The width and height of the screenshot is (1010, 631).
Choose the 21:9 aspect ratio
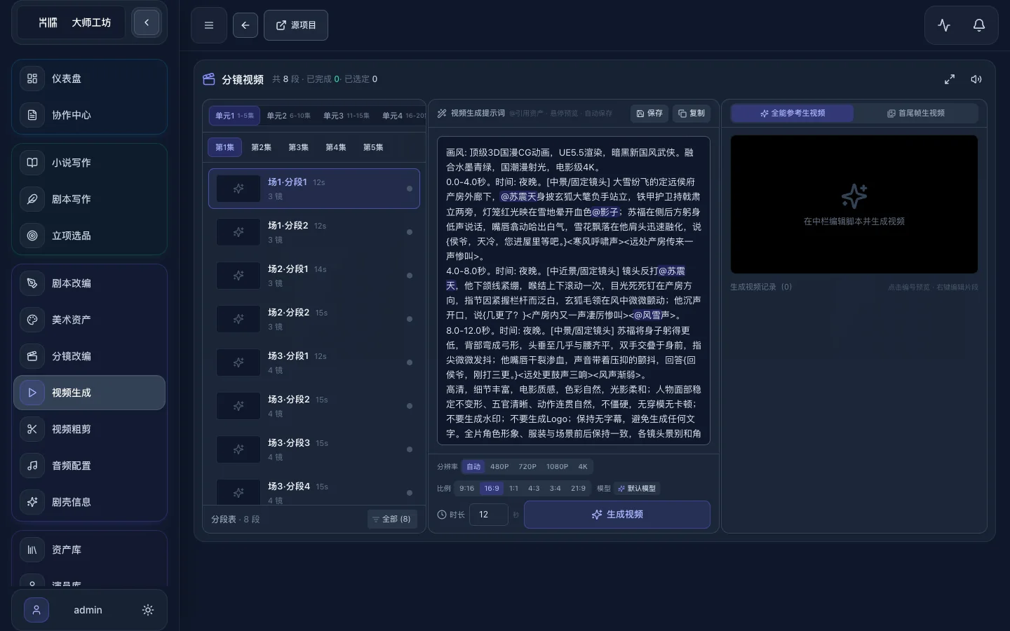(578, 489)
